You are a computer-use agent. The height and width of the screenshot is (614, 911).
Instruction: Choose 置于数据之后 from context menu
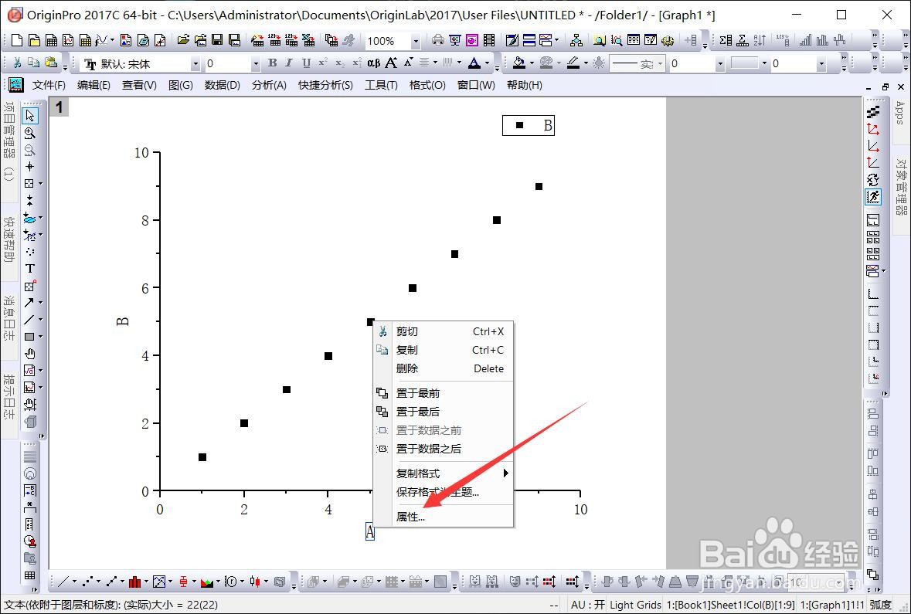444,449
